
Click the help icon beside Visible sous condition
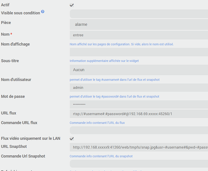43,12
